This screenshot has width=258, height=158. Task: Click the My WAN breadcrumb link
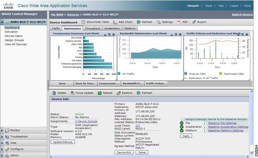57,14
